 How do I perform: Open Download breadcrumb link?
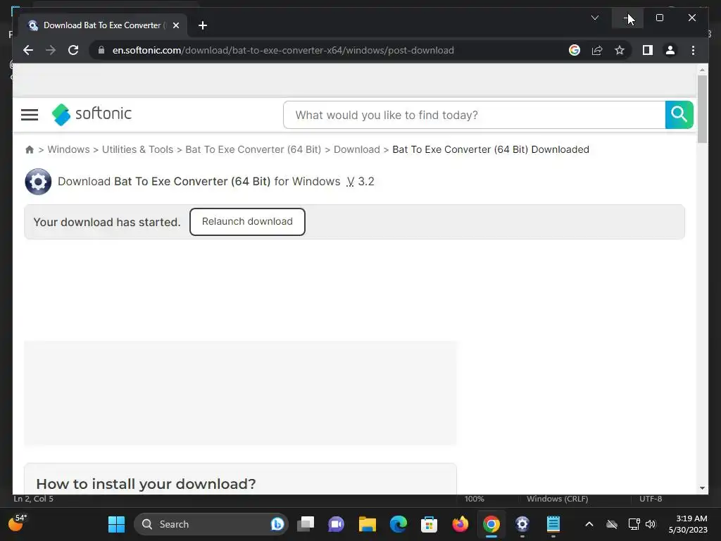[x=357, y=149]
